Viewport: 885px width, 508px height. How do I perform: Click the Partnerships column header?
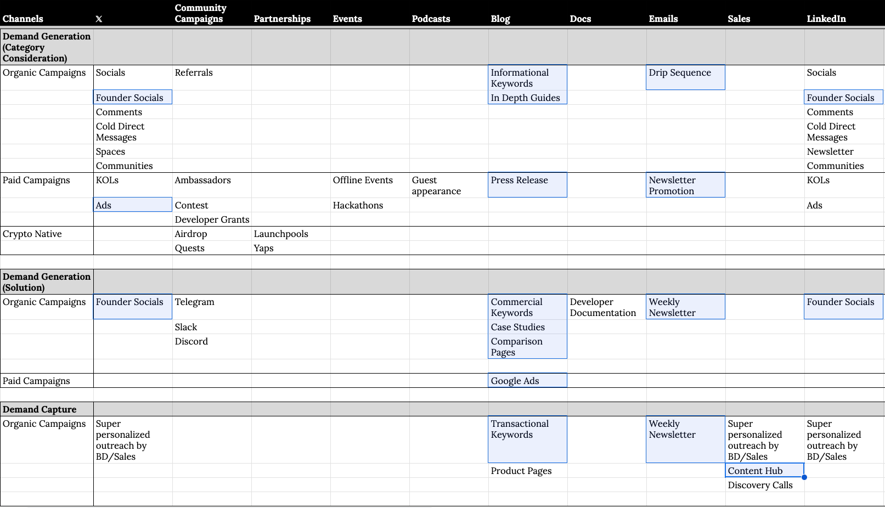coord(291,13)
